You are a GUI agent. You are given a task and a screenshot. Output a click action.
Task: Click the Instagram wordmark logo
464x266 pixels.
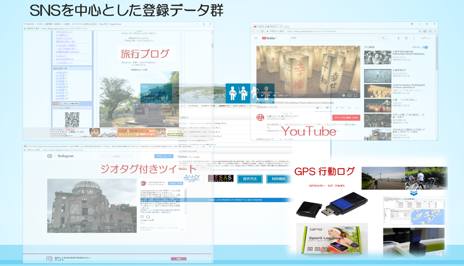pos(66,156)
